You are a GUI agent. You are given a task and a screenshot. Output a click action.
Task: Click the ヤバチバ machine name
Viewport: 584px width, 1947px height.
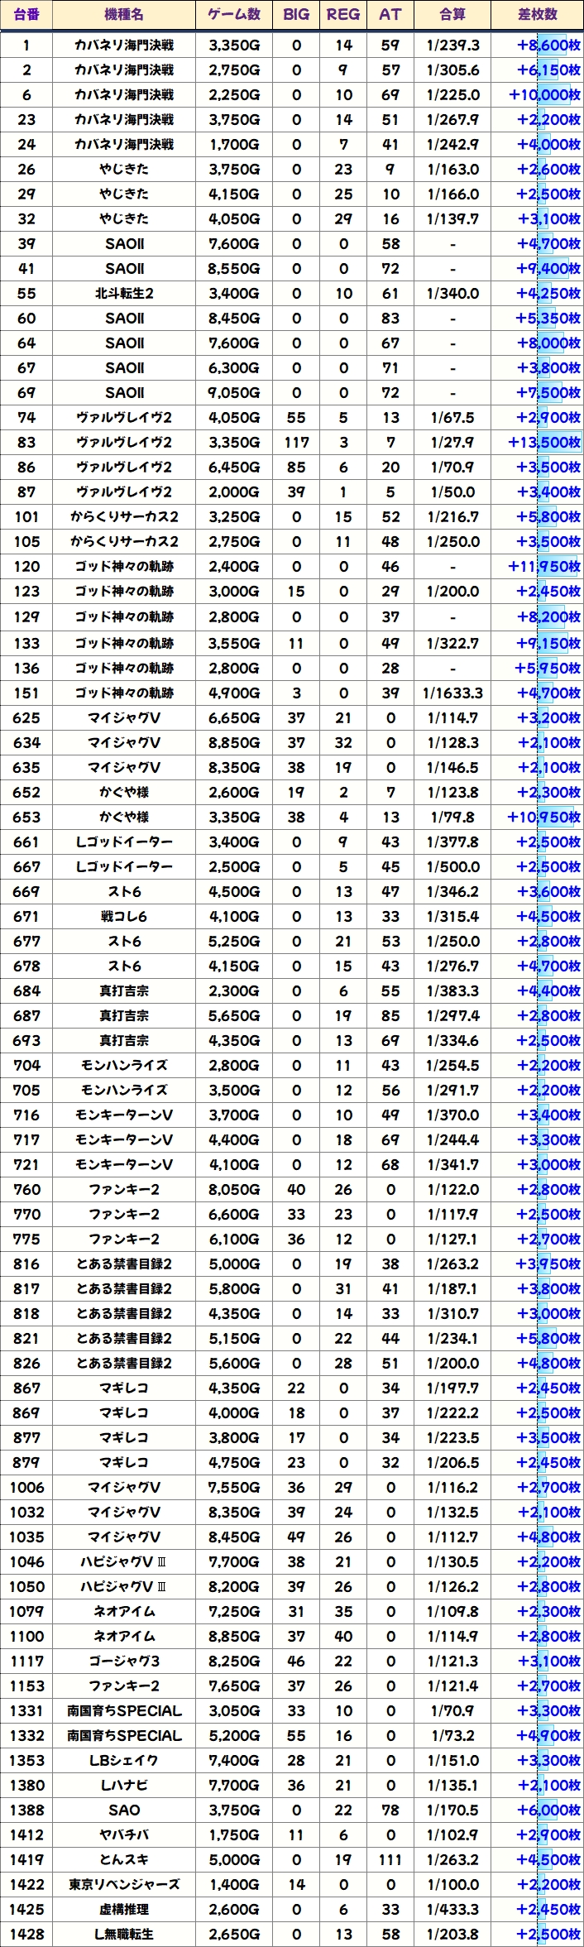pos(124,1834)
